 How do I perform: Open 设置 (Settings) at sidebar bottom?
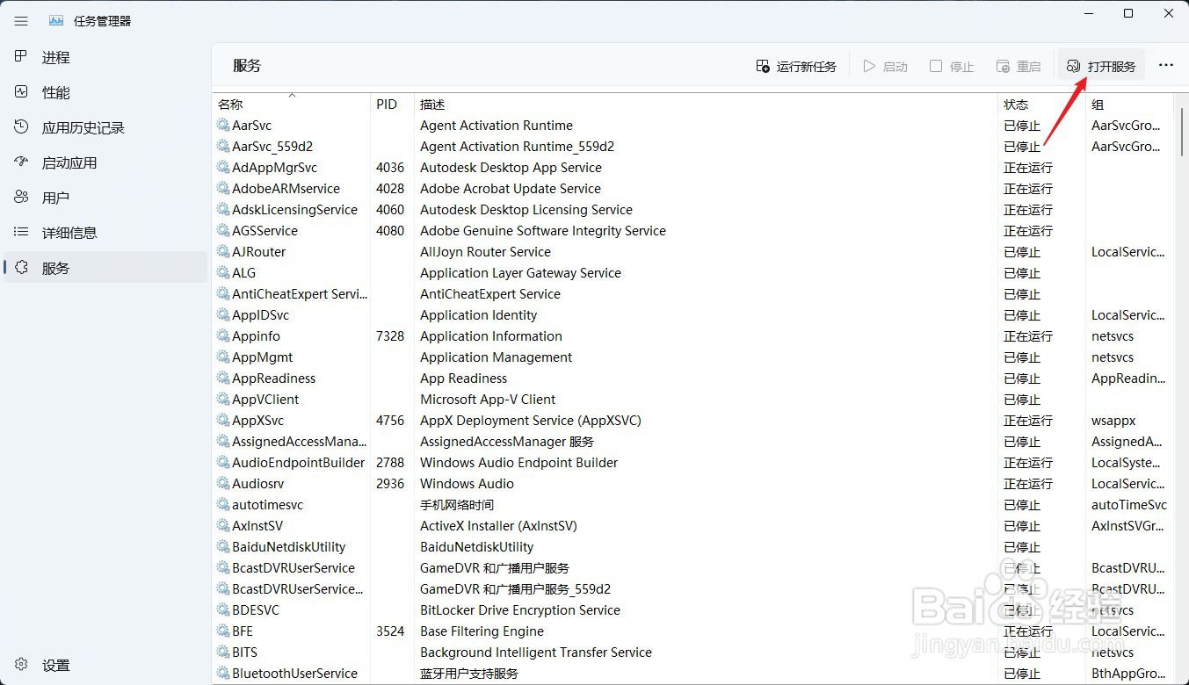105,665
